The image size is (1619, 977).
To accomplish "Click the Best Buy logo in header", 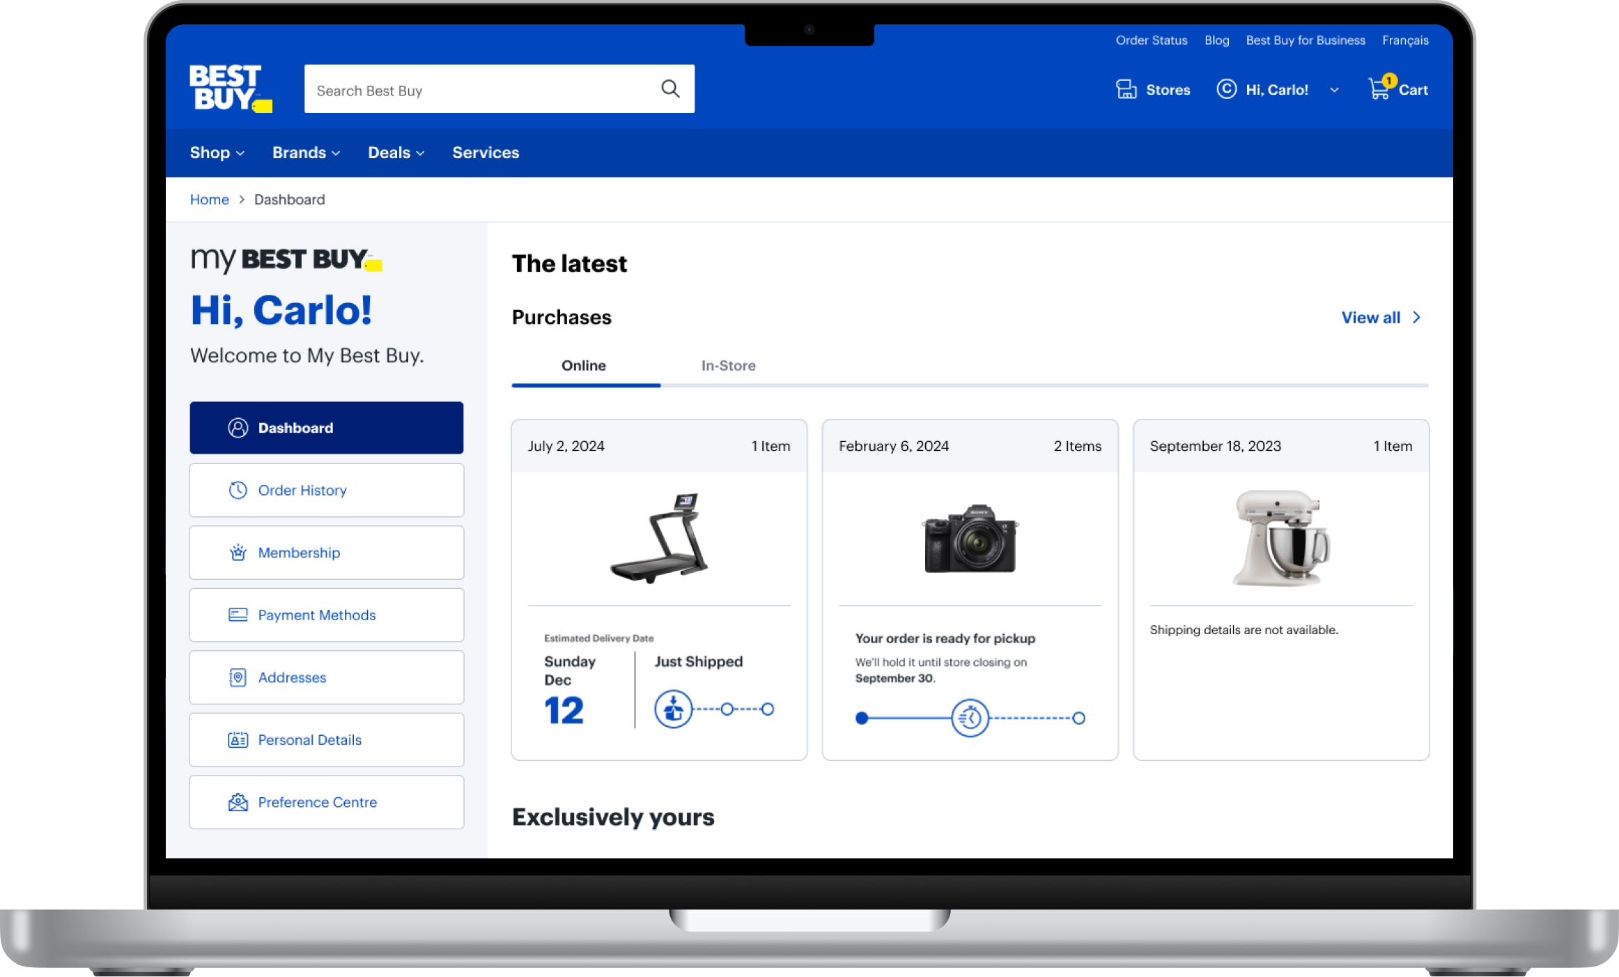I will tap(231, 88).
